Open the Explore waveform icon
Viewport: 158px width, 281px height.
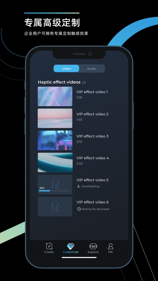pos(93,246)
